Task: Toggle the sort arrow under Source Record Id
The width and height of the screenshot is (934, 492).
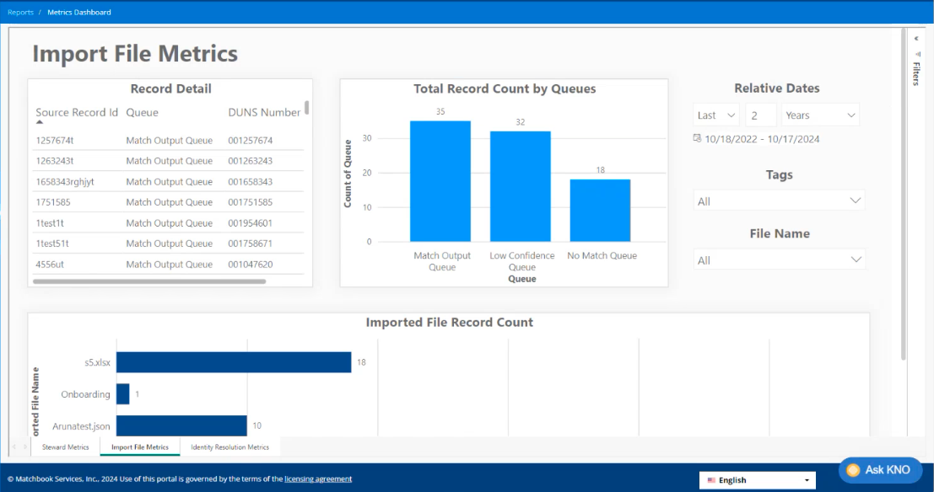Action: (x=40, y=122)
